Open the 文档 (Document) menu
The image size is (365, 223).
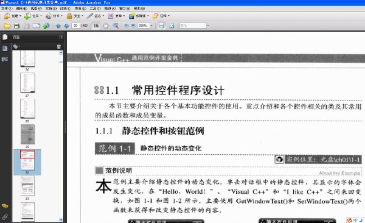[51, 9]
